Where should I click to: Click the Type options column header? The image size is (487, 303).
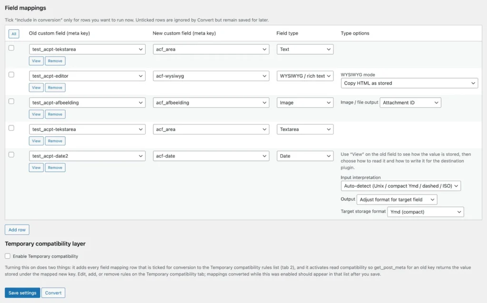coord(355,33)
